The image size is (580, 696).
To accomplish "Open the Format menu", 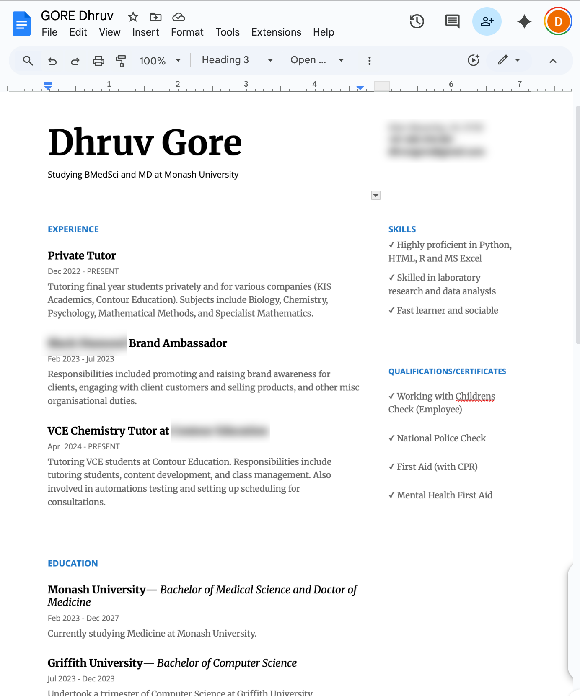I will [187, 32].
